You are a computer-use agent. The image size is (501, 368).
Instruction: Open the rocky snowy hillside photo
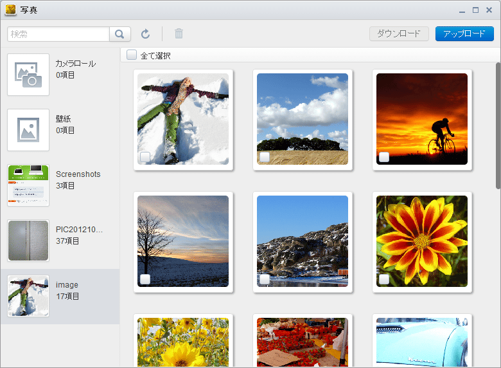(x=303, y=241)
